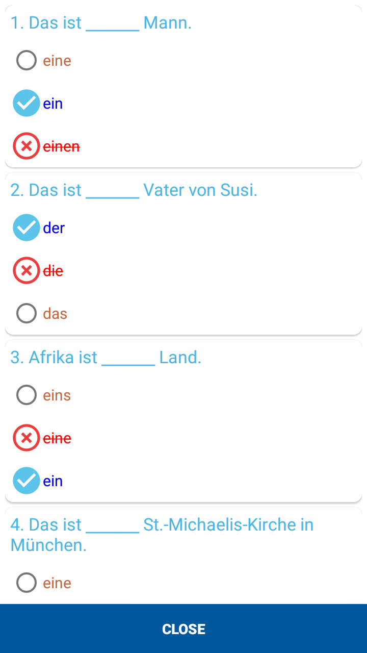The height and width of the screenshot is (653, 367).
Task: Click the 'das' answer label text
Action: point(55,314)
